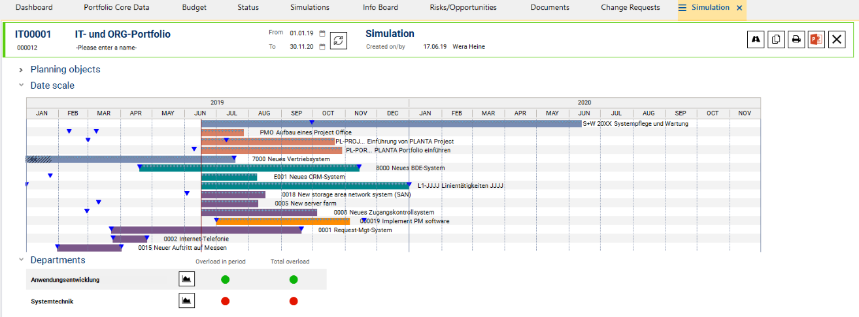Image resolution: width=859 pixels, height=317 pixels.
Task: Export simulation to PowerPoint
Action: tap(816, 39)
